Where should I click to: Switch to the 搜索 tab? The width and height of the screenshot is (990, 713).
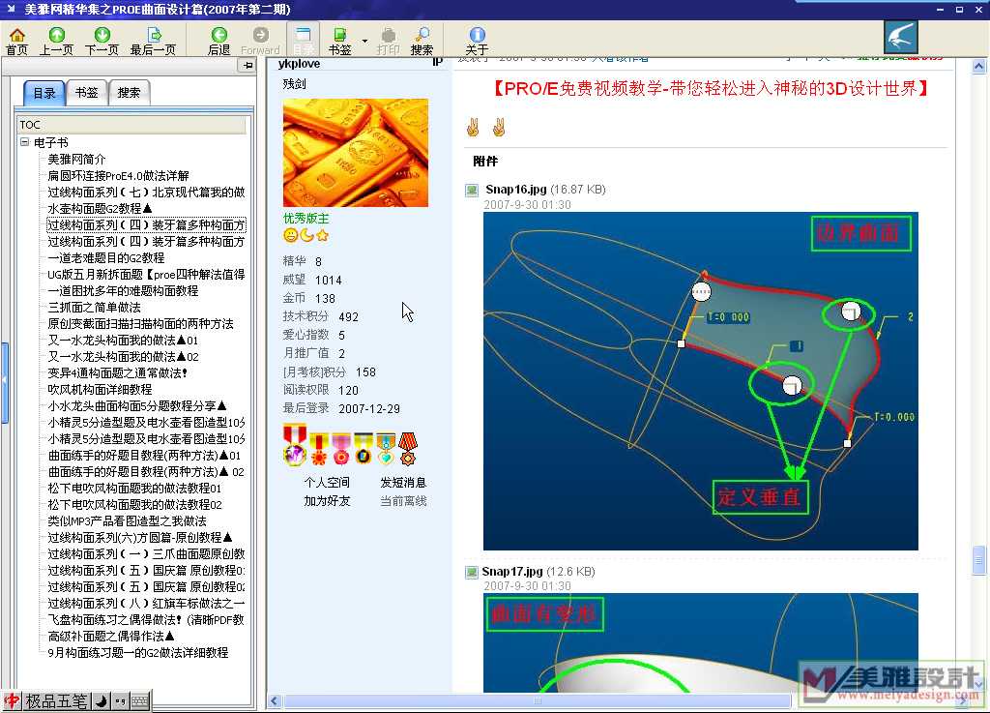coord(129,93)
